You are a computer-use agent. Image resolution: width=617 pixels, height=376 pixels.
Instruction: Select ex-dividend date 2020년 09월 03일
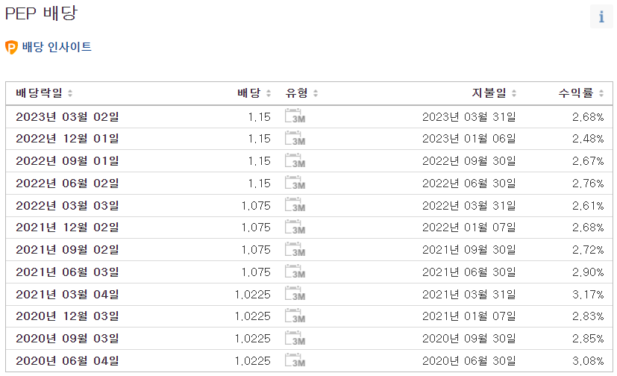(67, 339)
